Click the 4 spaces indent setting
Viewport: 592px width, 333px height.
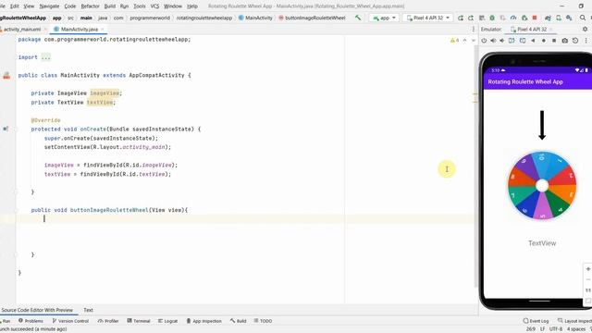tap(575, 329)
